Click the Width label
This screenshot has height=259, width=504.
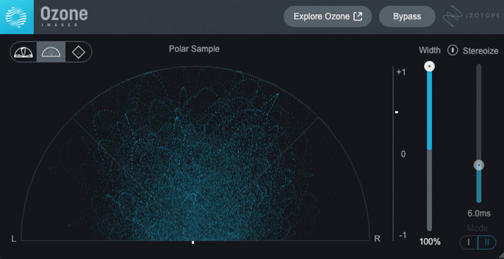[430, 50]
